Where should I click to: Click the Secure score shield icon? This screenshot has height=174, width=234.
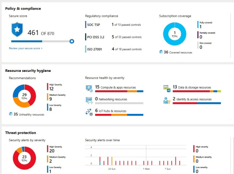[17, 29]
